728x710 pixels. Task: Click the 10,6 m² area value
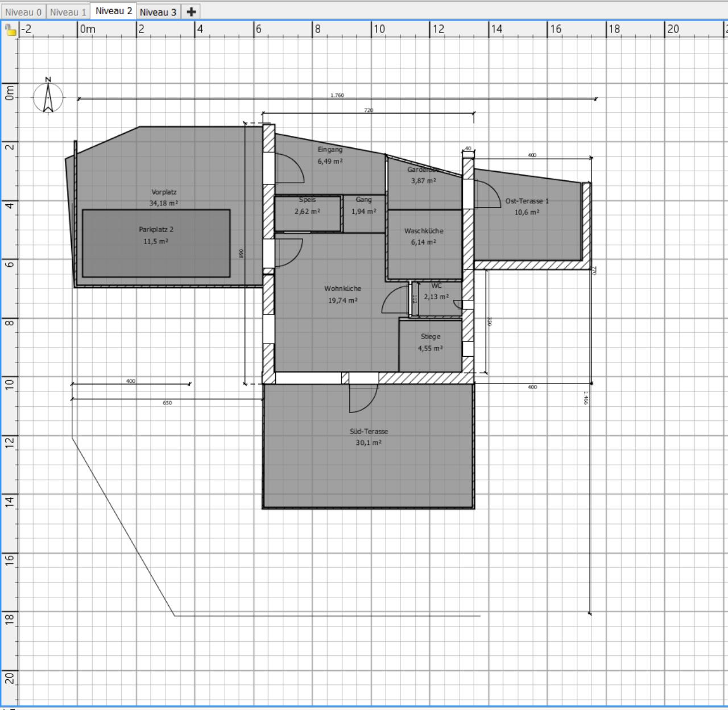click(527, 212)
